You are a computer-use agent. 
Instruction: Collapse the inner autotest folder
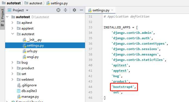pyautogui.click(x=13, y=34)
